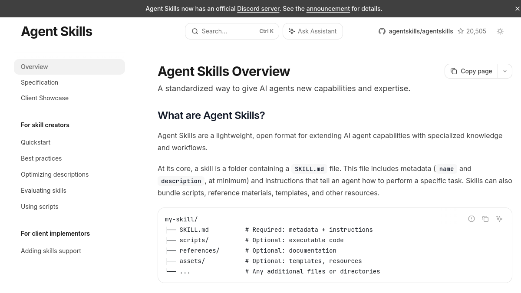Click the Ask Assistant sparkle icon
This screenshot has height=293, width=521.
(292, 31)
